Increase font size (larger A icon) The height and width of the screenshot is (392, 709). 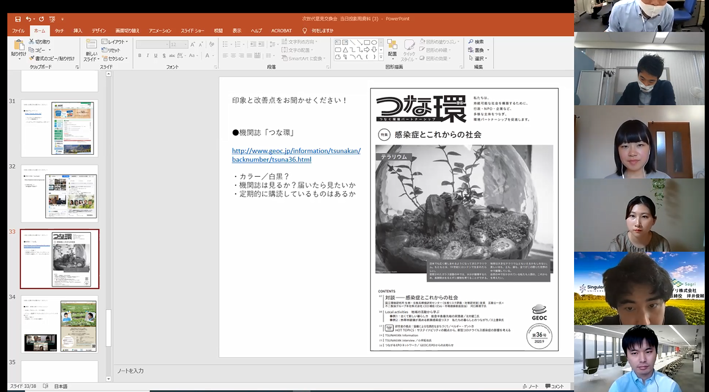(192, 45)
